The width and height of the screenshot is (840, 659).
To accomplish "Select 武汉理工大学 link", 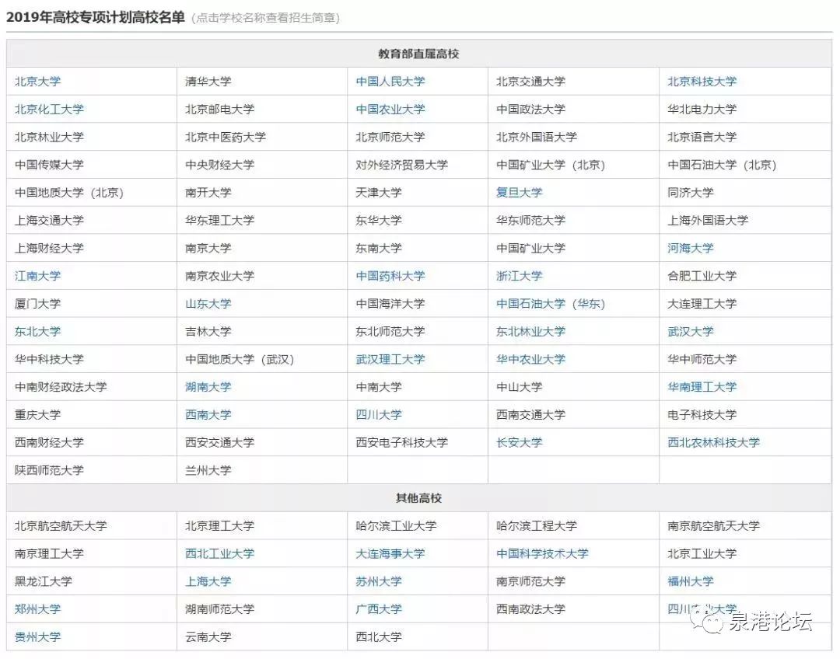I will click(390, 359).
